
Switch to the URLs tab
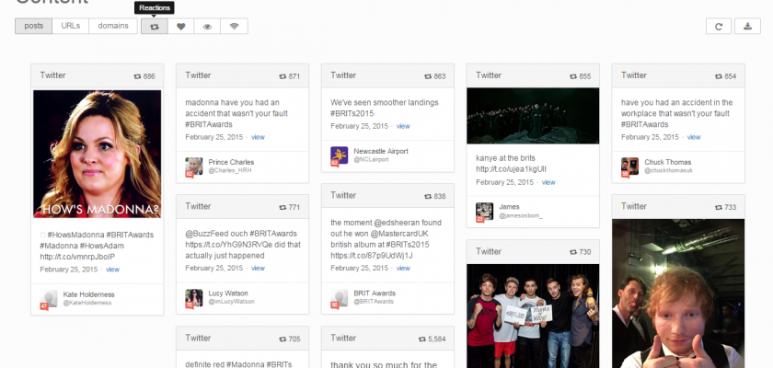(71, 26)
